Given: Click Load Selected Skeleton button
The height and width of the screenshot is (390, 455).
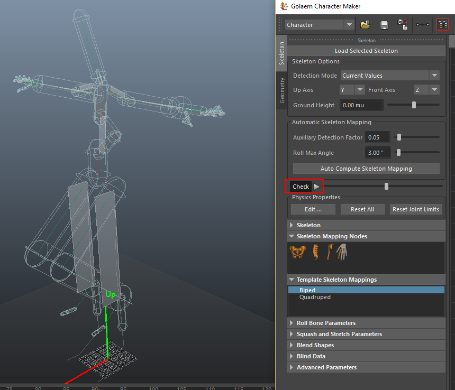Looking at the screenshot, I should click(x=366, y=51).
